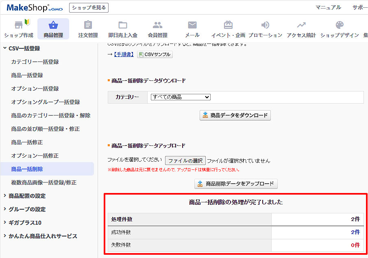Image resolution: width=368 pixels, height=258 pixels.
Task: Open the メール envelope icon
Action: pyautogui.click(x=192, y=25)
